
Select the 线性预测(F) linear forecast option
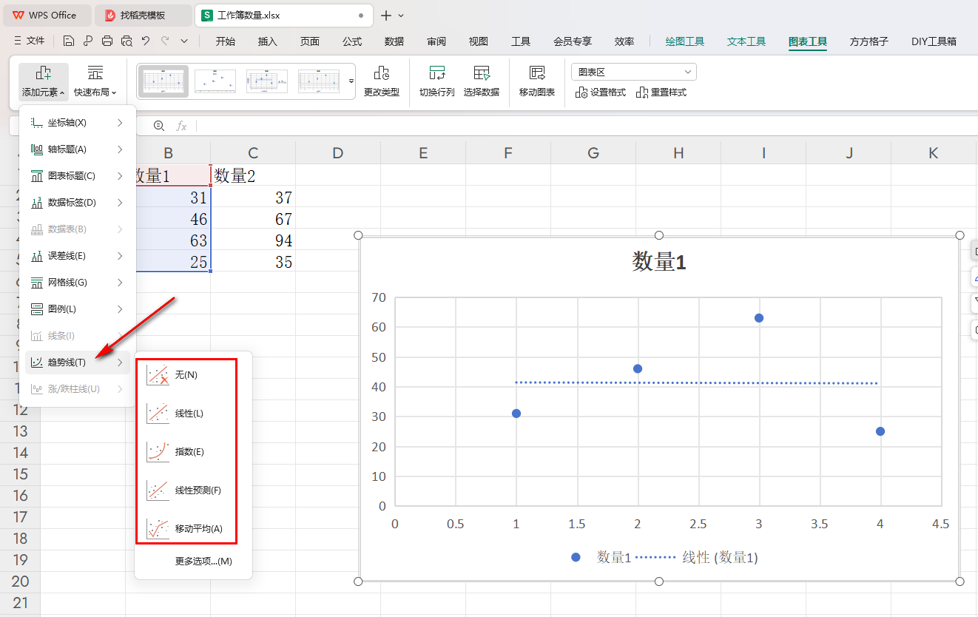click(x=193, y=490)
